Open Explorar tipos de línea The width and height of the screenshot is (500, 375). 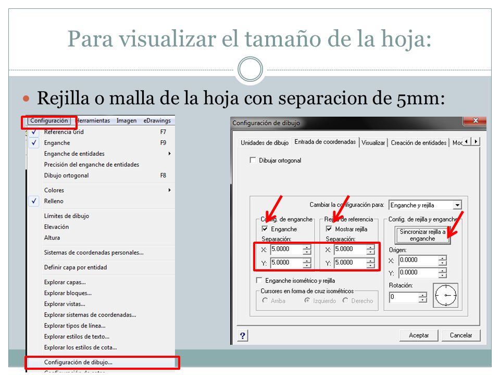[x=101, y=326]
